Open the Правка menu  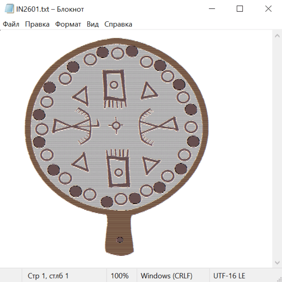tap(37, 24)
